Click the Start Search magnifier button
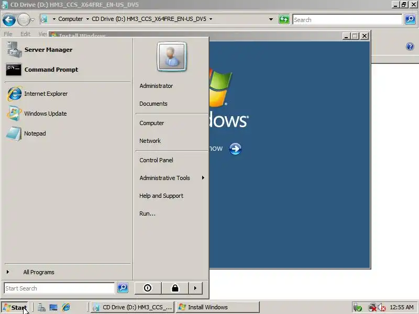This screenshot has width=419, height=314. point(123,288)
